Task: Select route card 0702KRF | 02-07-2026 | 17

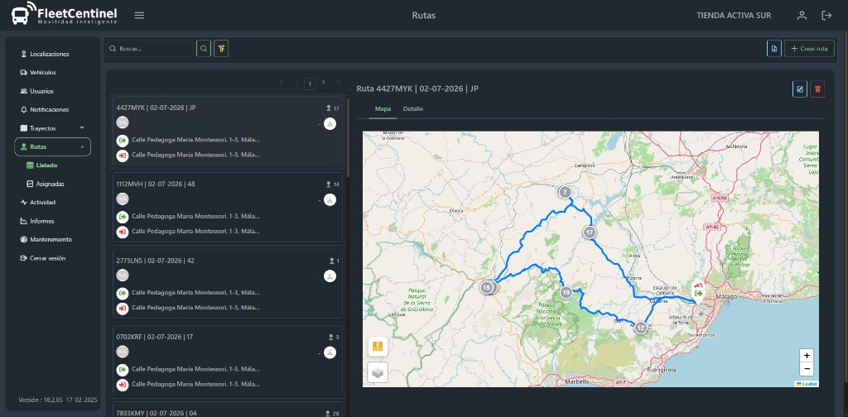Action: 227,360
